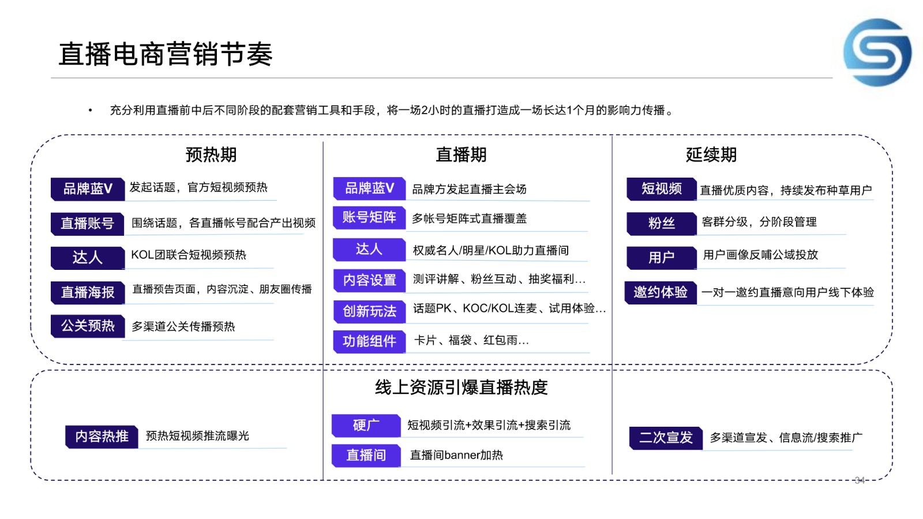Select text 品牌方发起直播主会场
This screenshot has height=519, width=923.
coord(469,189)
